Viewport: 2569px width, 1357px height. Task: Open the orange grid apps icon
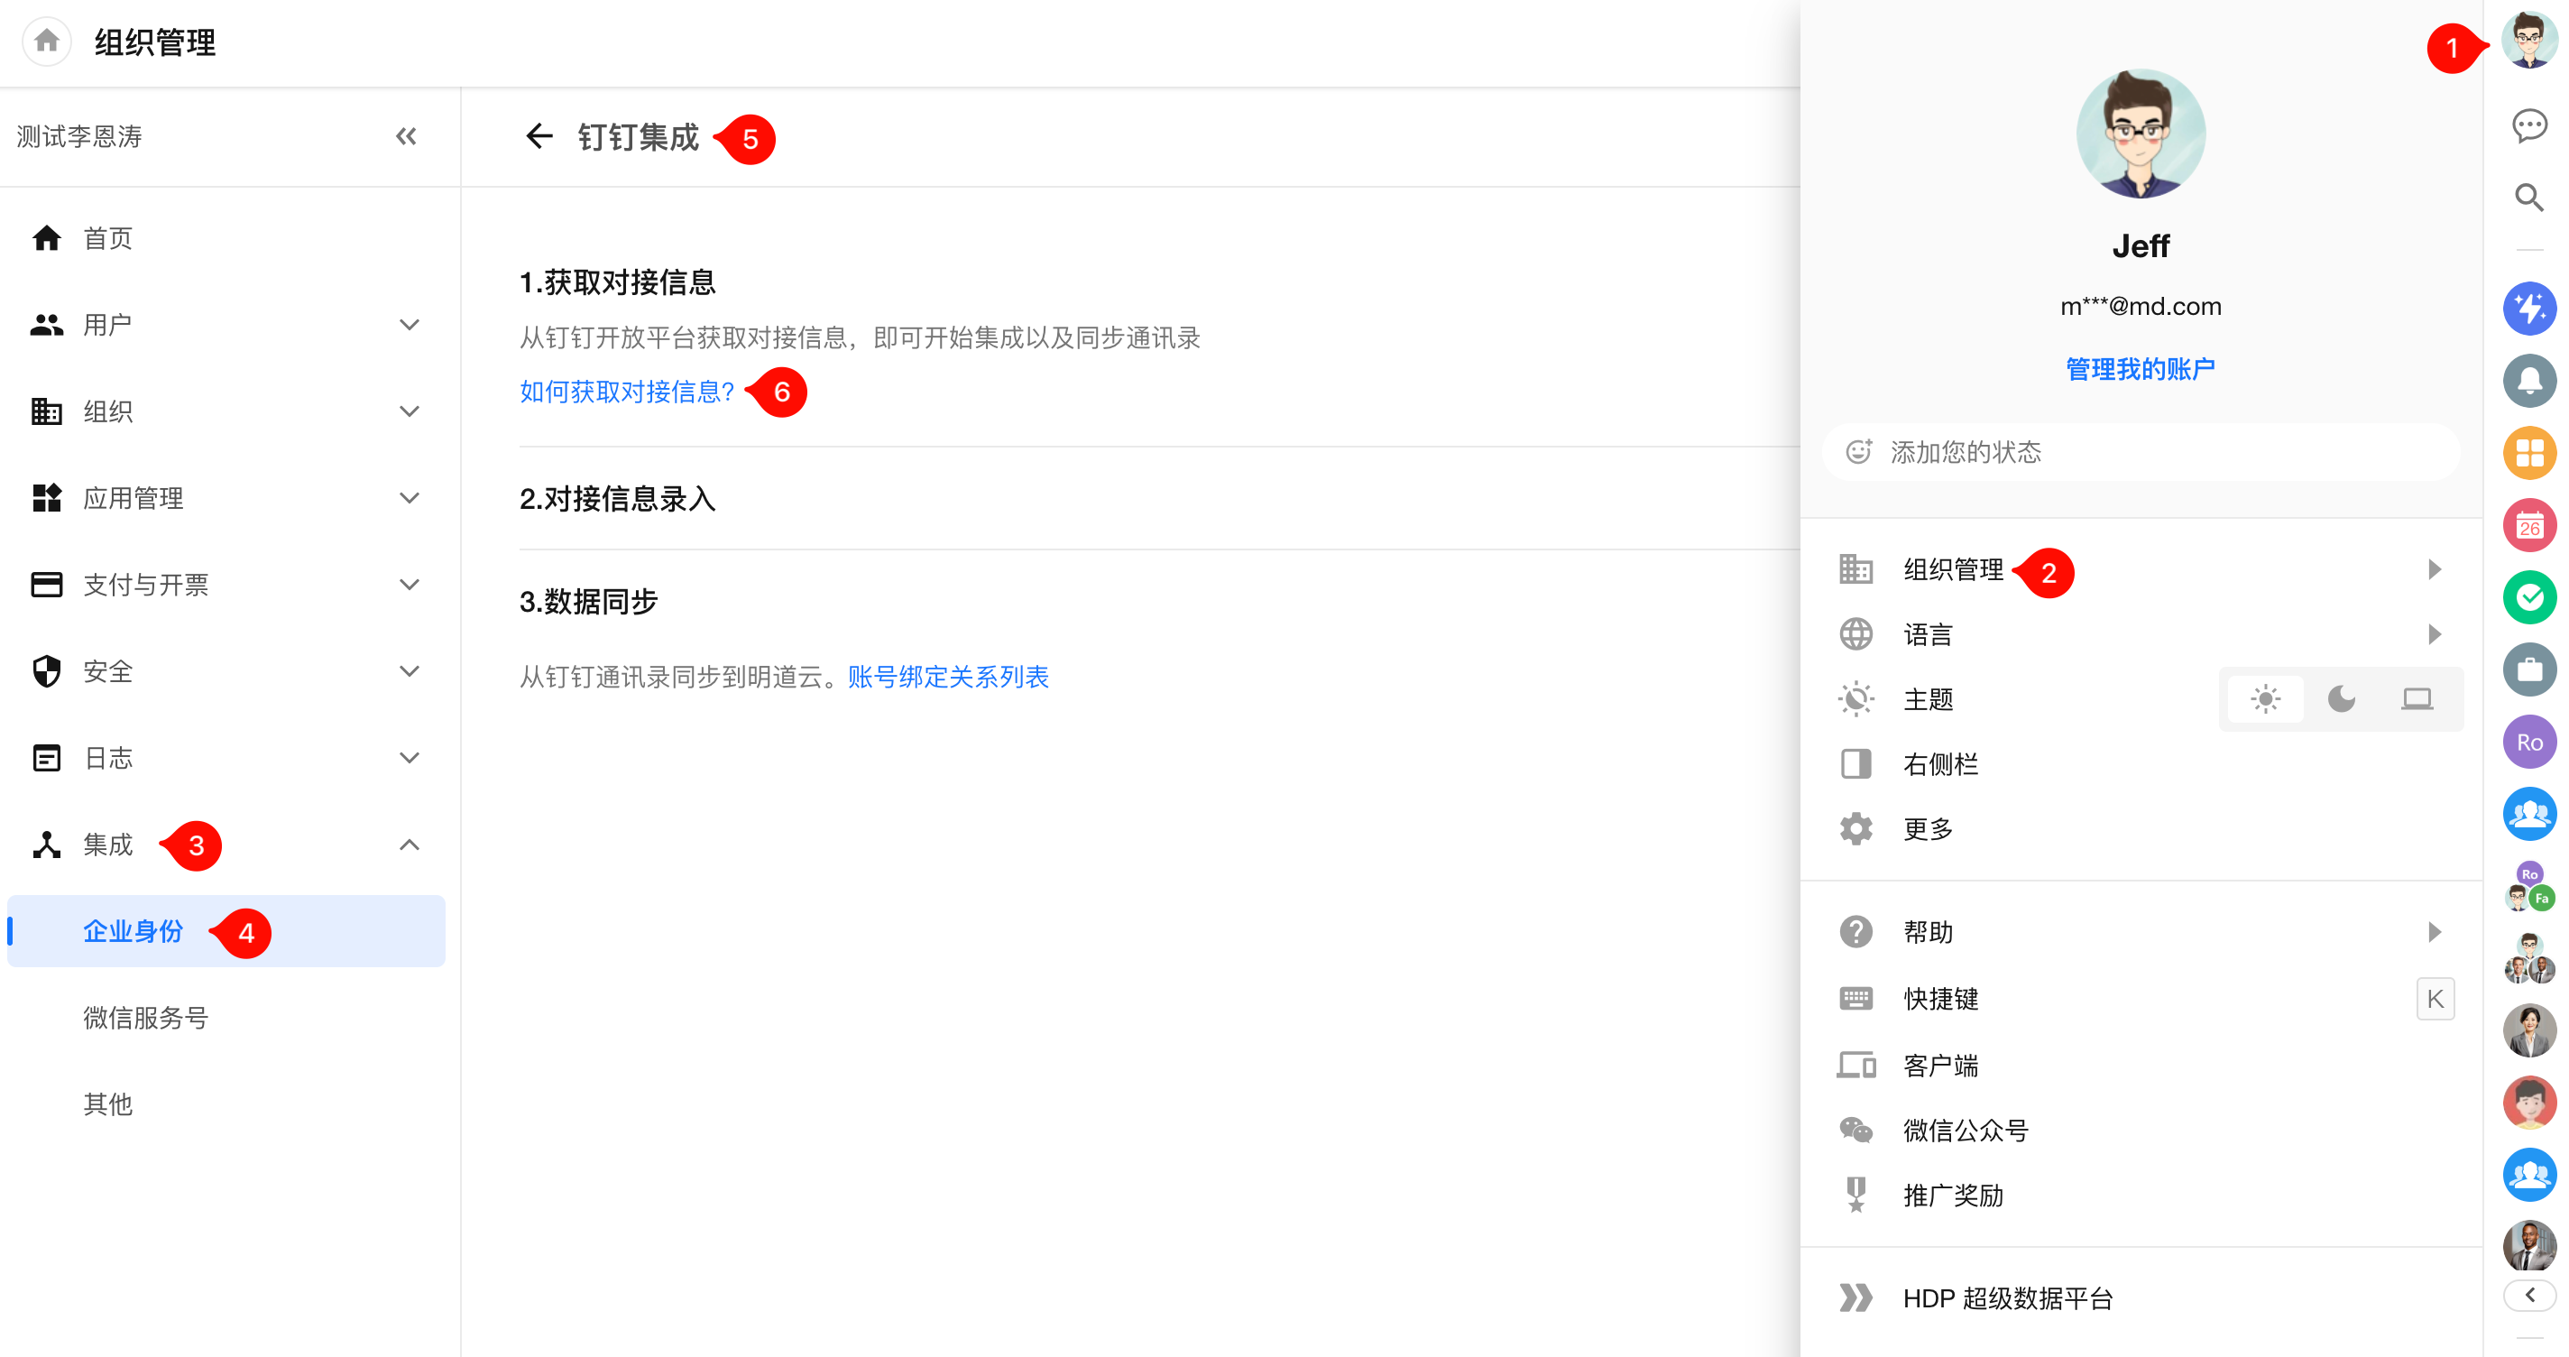pyautogui.click(x=2528, y=453)
